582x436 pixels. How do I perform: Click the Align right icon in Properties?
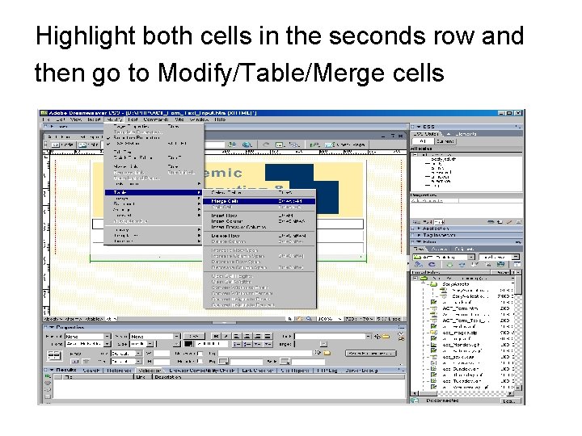[257, 336]
